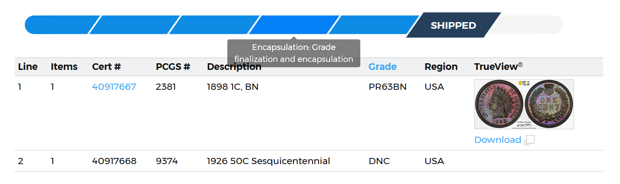Click the PCGS # column header

point(173,67)
